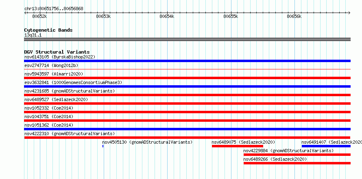Select the 13q31.1 band label
The image size is (362, 179).
(x=33, y=35)
